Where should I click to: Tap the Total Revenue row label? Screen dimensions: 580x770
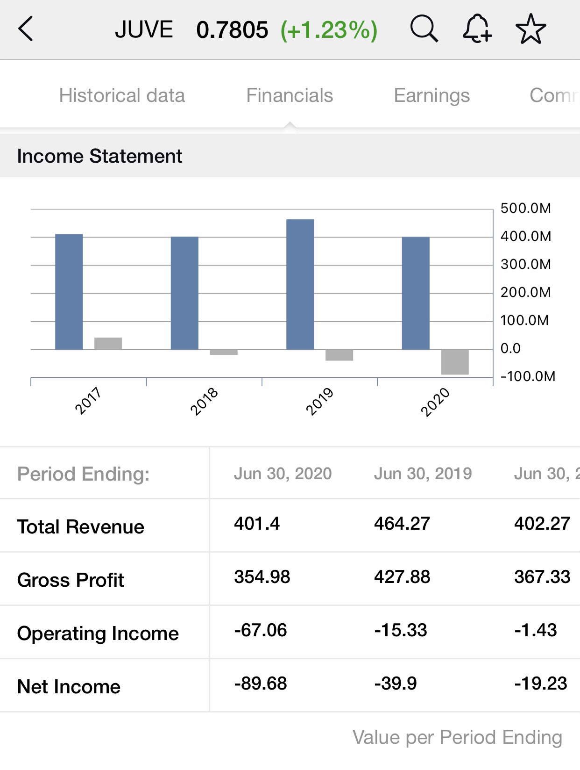point(81,527)
